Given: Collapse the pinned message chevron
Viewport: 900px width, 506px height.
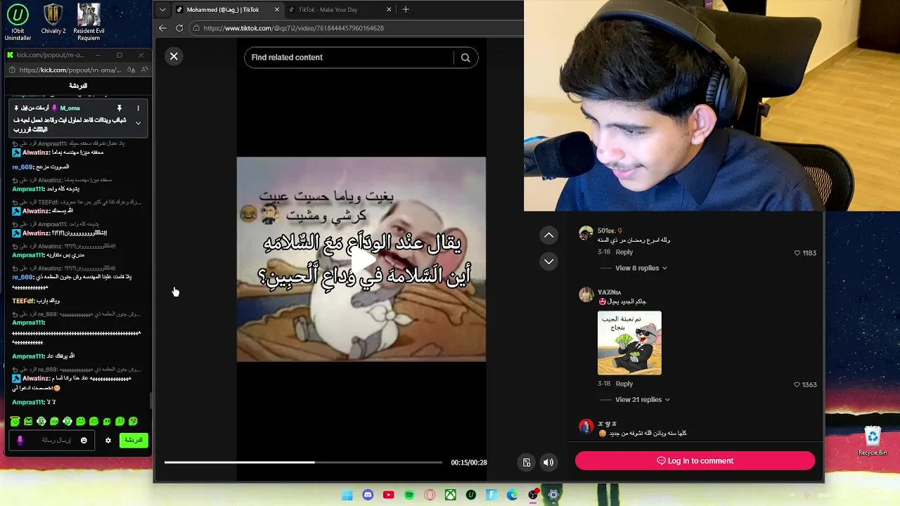Looking at the screenshot, I should (x=138, y=123).
